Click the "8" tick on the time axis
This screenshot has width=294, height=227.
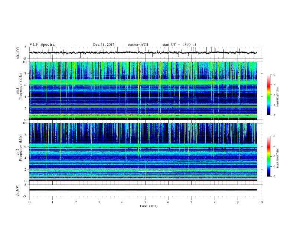215,202
